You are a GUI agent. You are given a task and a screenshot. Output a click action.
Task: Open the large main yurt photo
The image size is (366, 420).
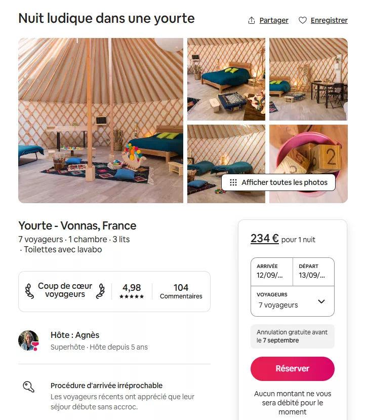(x=101, y=121)
